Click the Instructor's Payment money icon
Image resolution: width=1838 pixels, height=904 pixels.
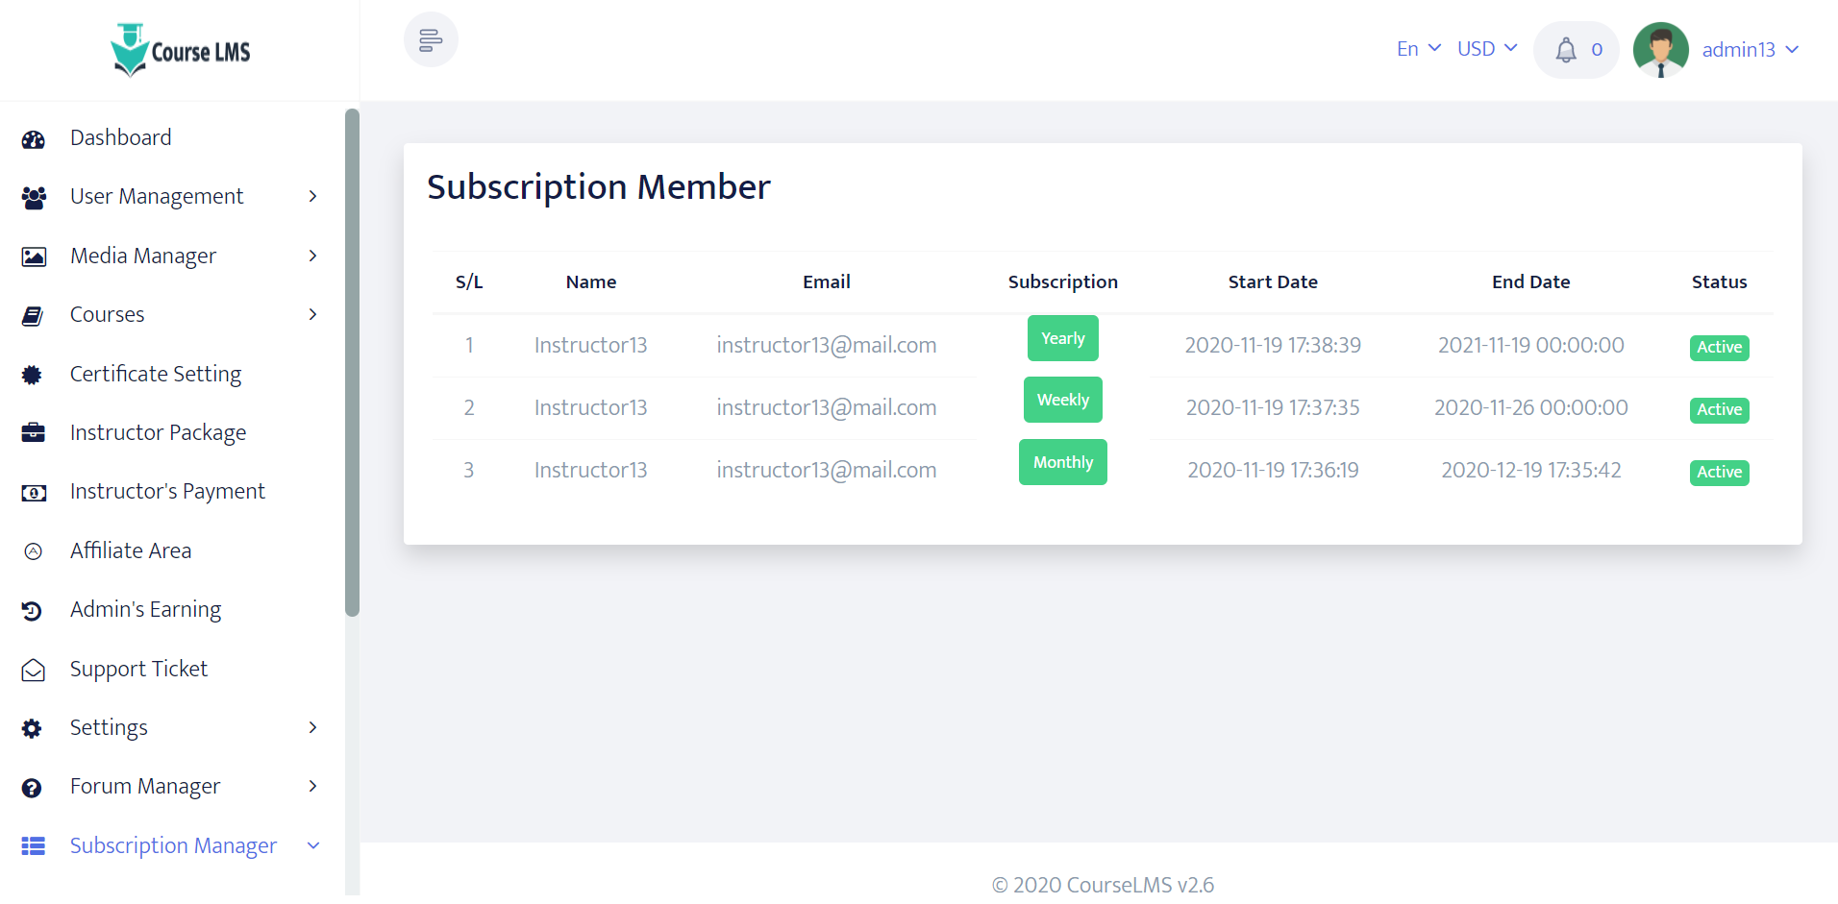click(x=34, y=493)
